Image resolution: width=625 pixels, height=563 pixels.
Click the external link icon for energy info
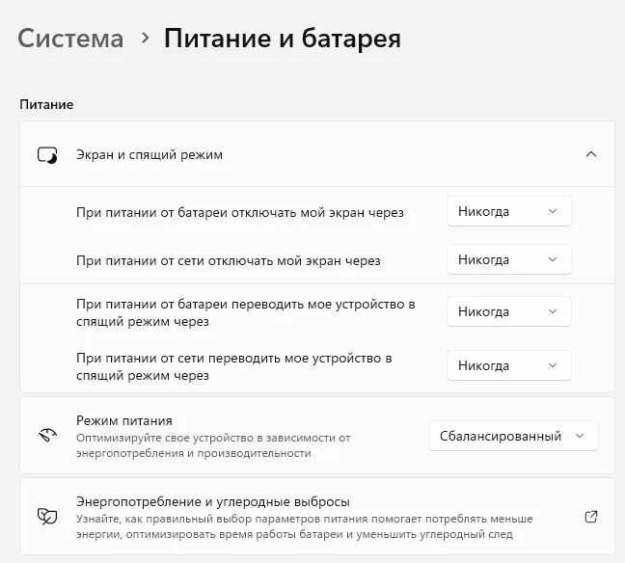click(591, 517)
